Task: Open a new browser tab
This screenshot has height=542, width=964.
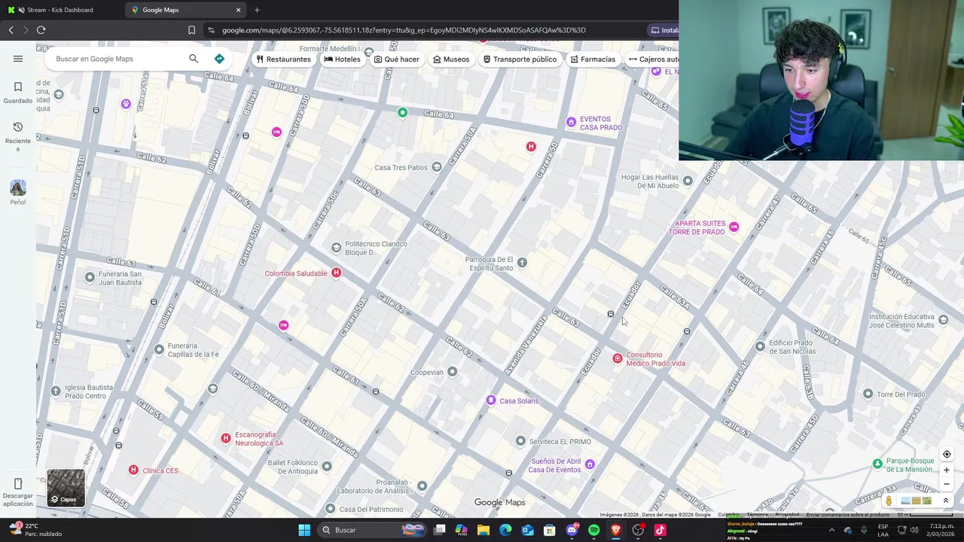Action: [257, 10]
